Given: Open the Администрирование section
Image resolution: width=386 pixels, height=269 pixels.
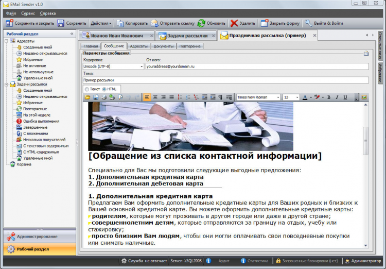Looking at the screenshot, I should (x=40, y=237).
